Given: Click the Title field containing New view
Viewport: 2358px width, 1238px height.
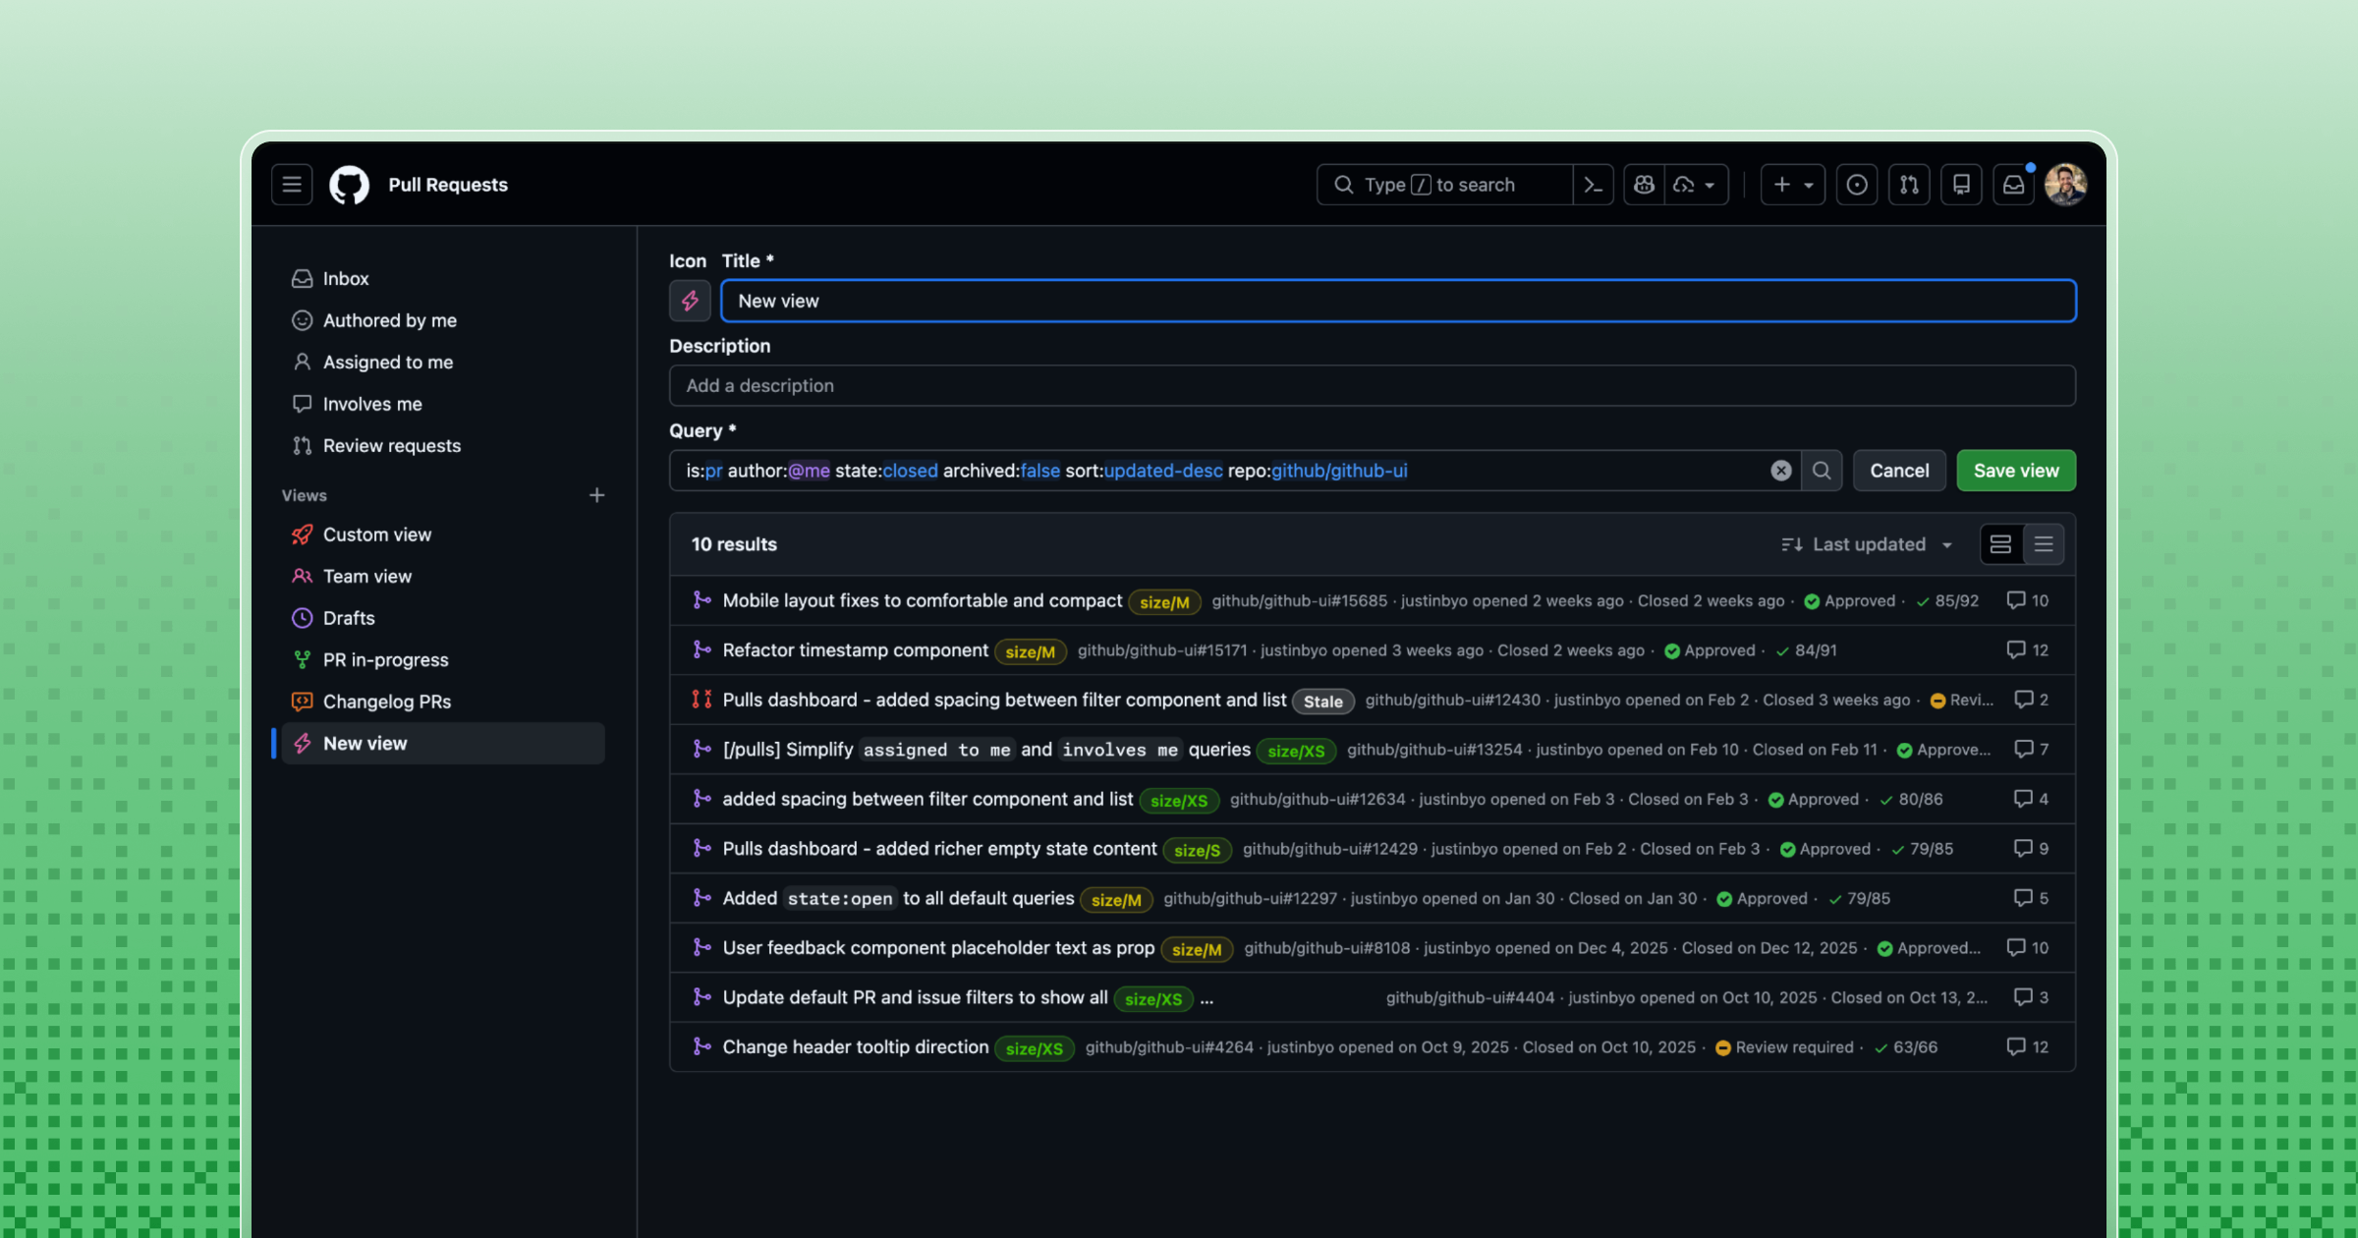Looking at the screenshot, I should (1398, 301).
